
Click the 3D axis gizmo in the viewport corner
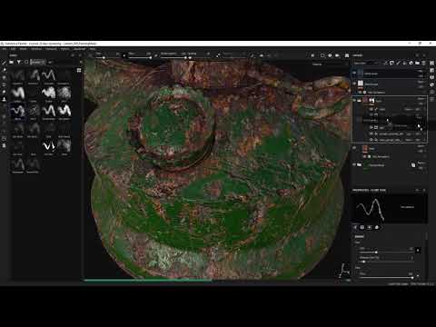[344, 271]
